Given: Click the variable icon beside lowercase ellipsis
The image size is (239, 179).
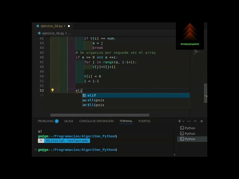Looking at the screenshot, I should [x=84, y=100].
